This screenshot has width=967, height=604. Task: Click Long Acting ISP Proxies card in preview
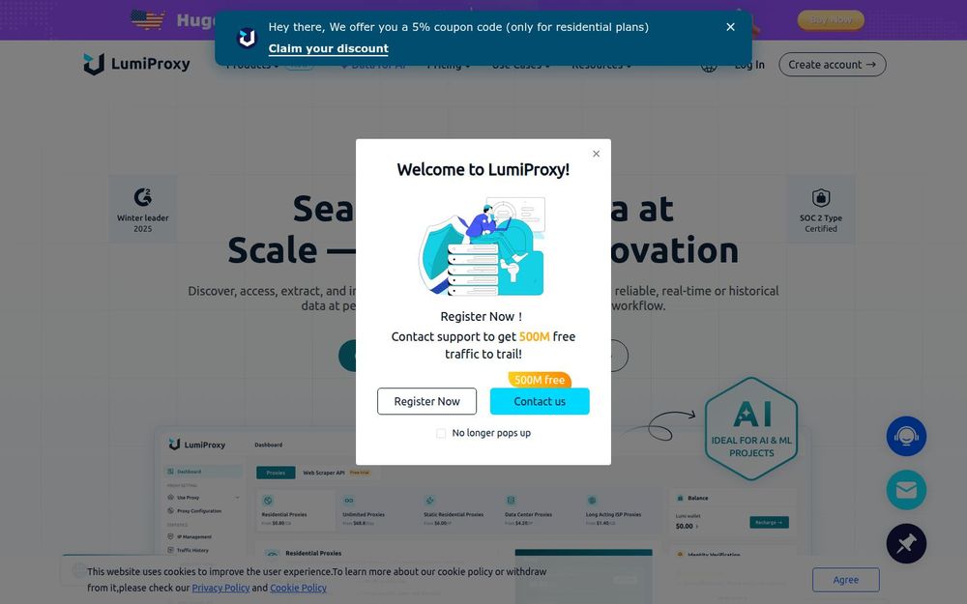pos(619,511)
